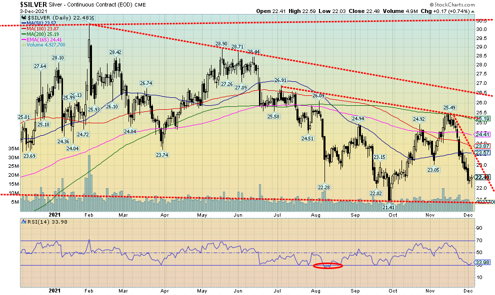The image size is (495, 295).
Task: Click the $SILVER ticker symbol title
Action: tap(12, 4)
